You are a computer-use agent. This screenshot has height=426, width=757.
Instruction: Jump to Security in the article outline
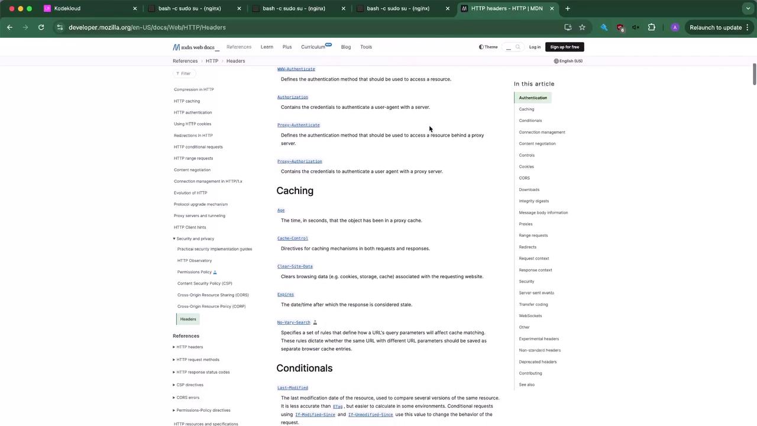[x=526, y=282]
